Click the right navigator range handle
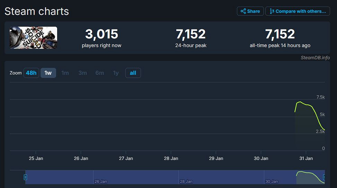Image resolution: width=337 pixels, height=188 pixels. tap(324, 177)
